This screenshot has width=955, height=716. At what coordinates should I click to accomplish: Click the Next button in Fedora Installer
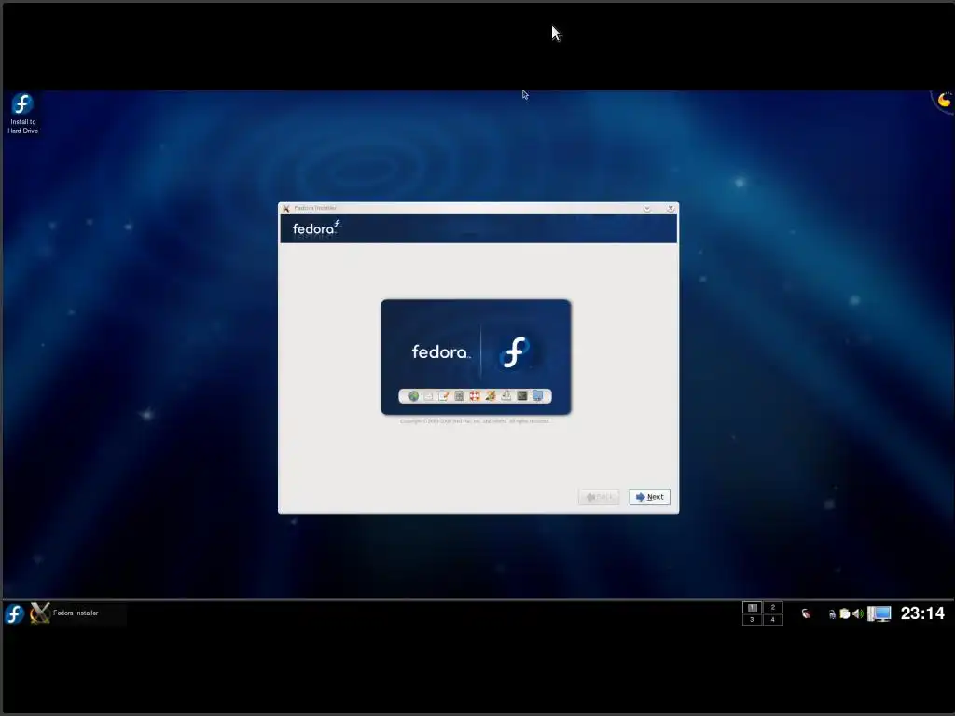click(x=649, y=497)
